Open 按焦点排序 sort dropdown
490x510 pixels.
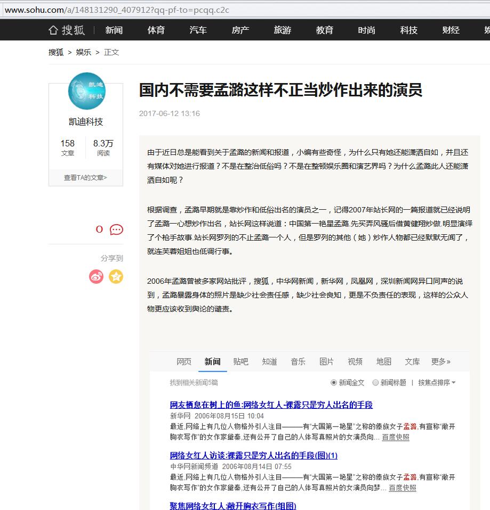click(437, 382)
